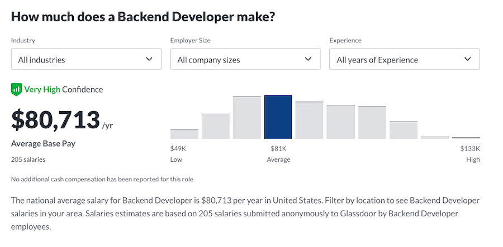This screenshot has width=503, height=247.
Task: Click the second gray histogram bar
Action: (216, 126)
